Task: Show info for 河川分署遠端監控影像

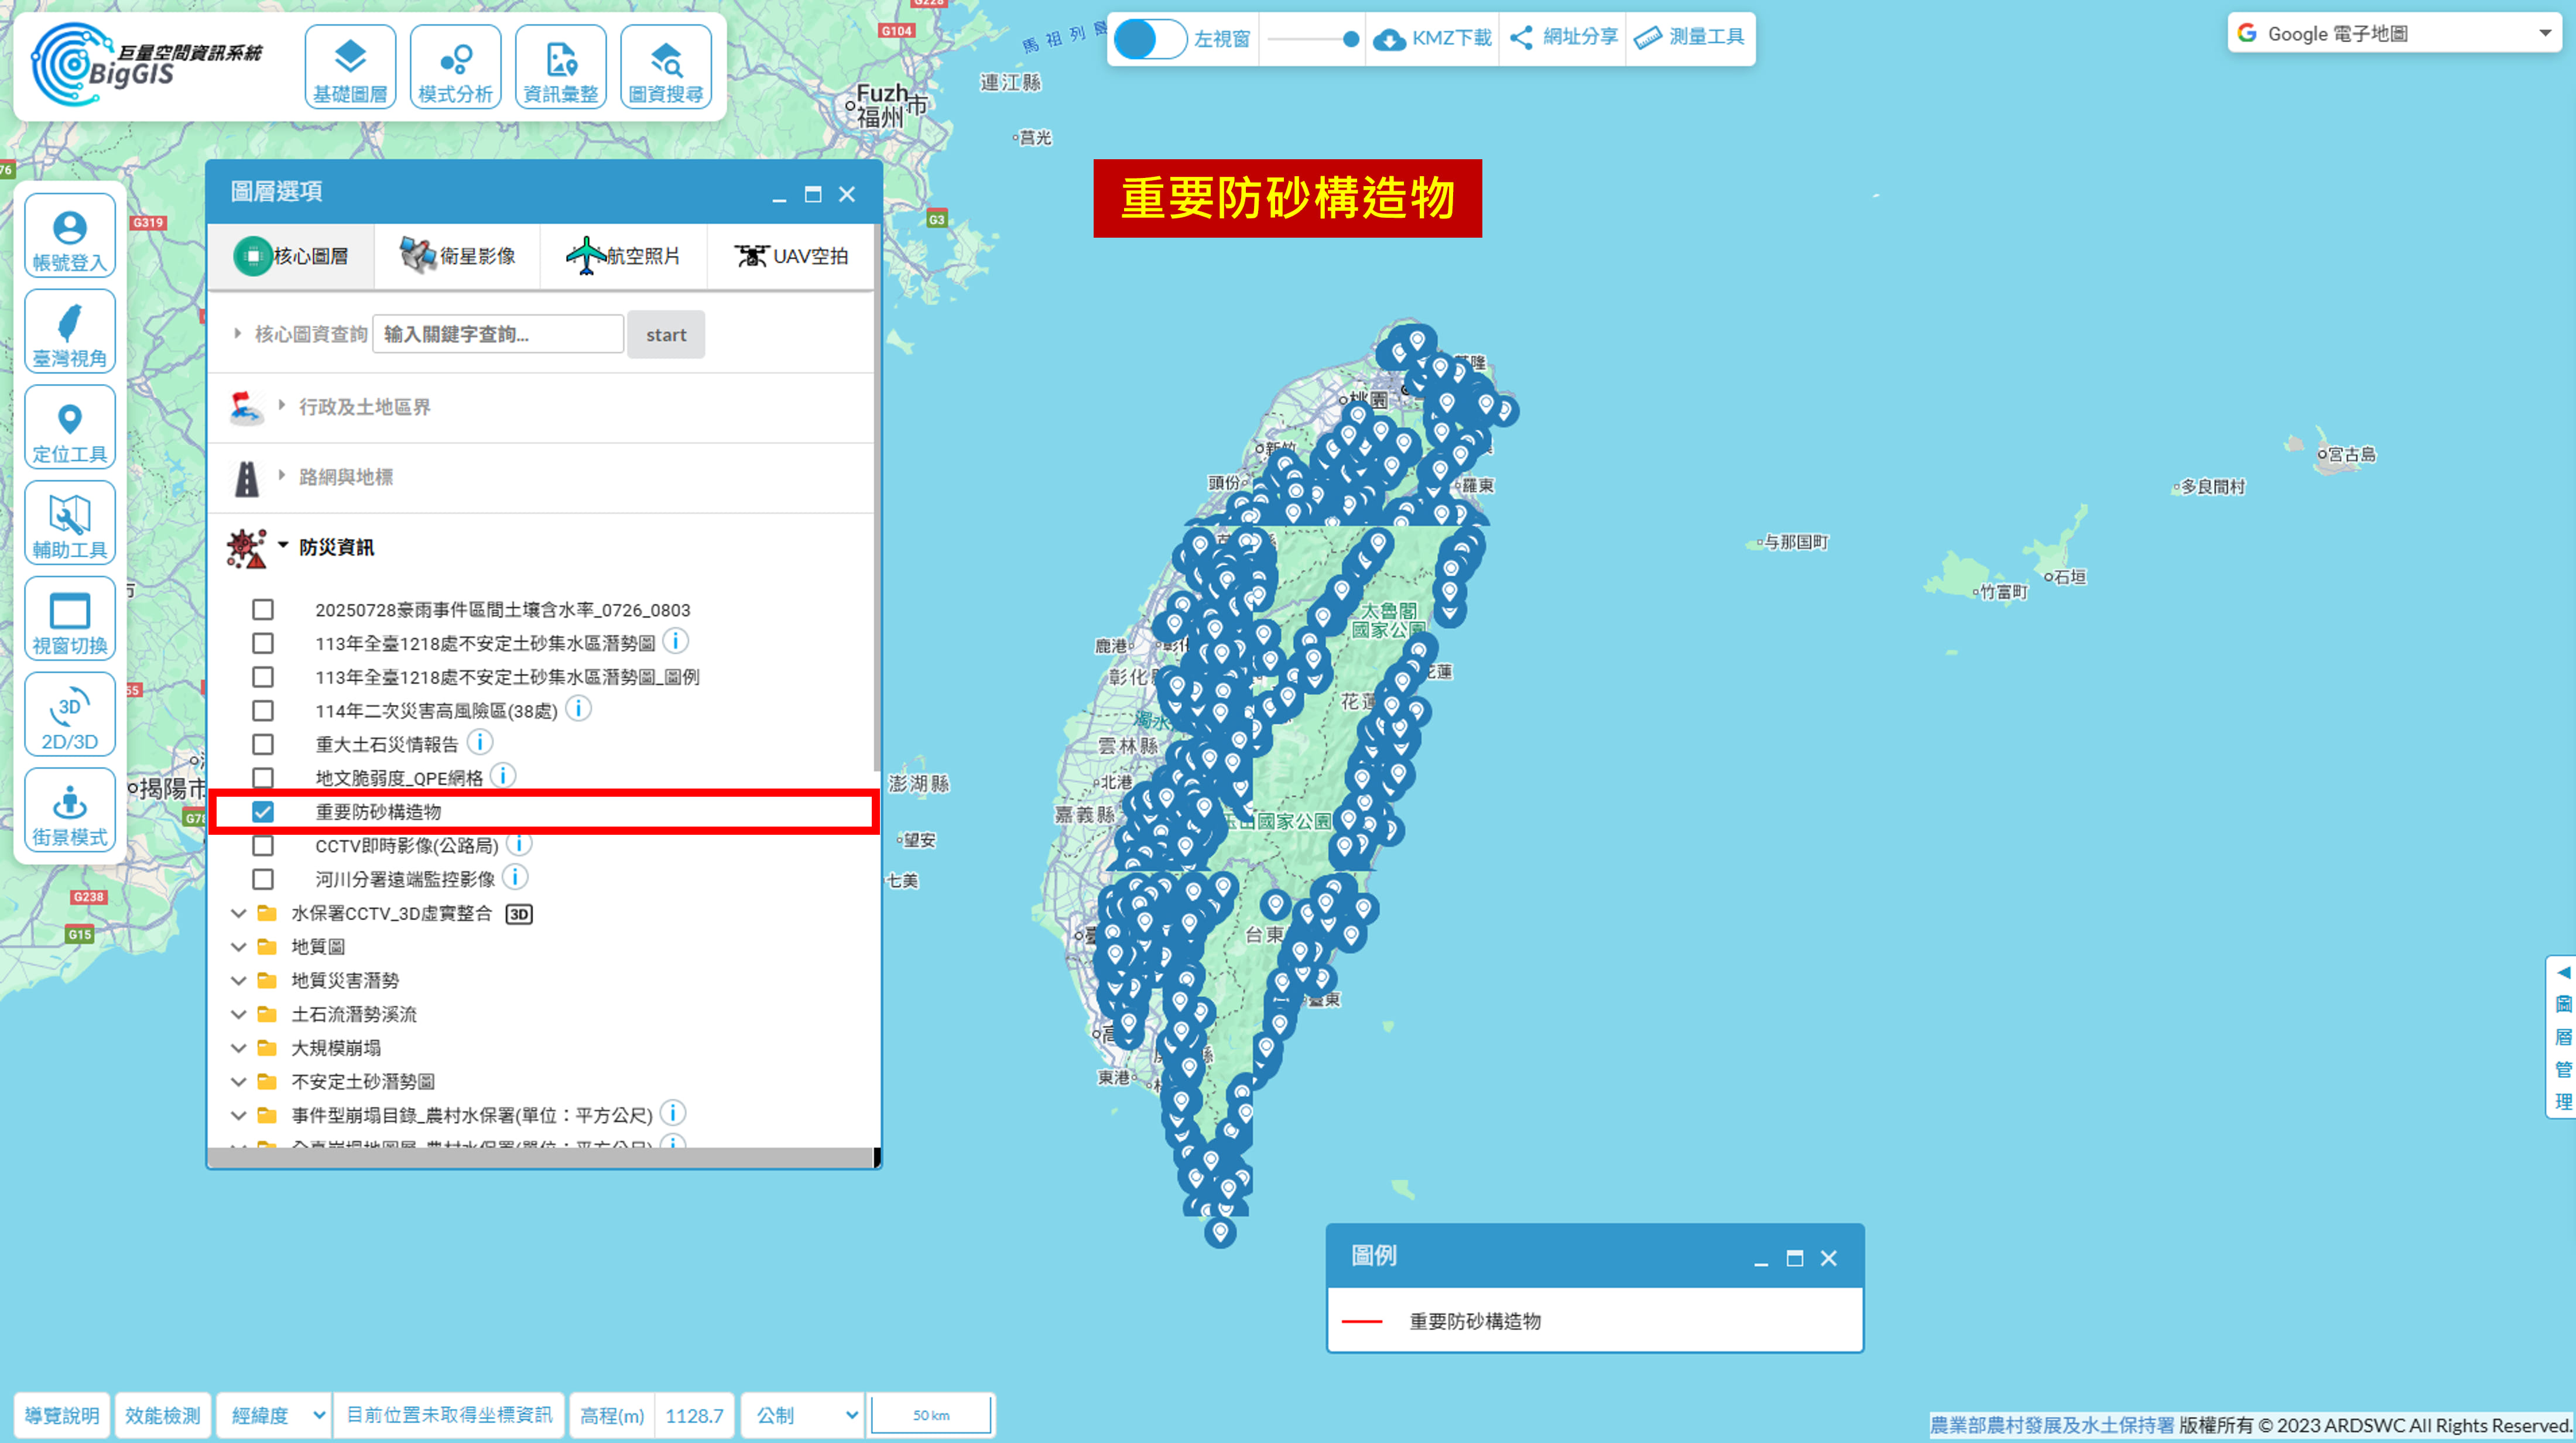Action: (x=515, y=877)
